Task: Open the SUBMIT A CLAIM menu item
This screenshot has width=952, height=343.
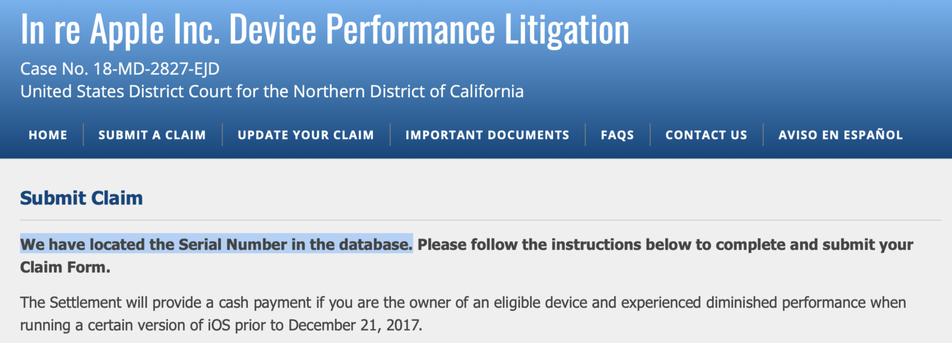Action: point(152,135)
